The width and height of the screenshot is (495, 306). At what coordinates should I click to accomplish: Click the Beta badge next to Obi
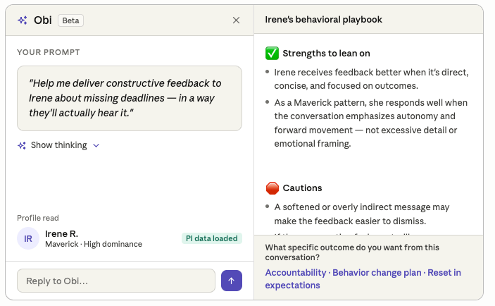pyautogui.click(x=70, y=20)
